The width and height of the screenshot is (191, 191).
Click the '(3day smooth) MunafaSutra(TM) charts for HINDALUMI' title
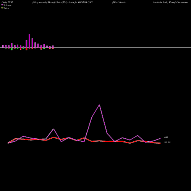62,2
